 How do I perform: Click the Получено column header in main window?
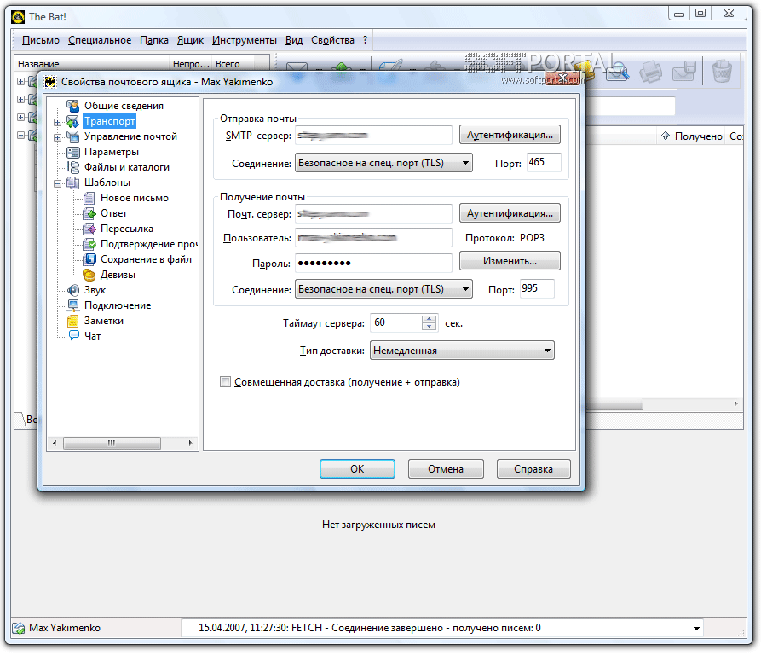point(693,136)
